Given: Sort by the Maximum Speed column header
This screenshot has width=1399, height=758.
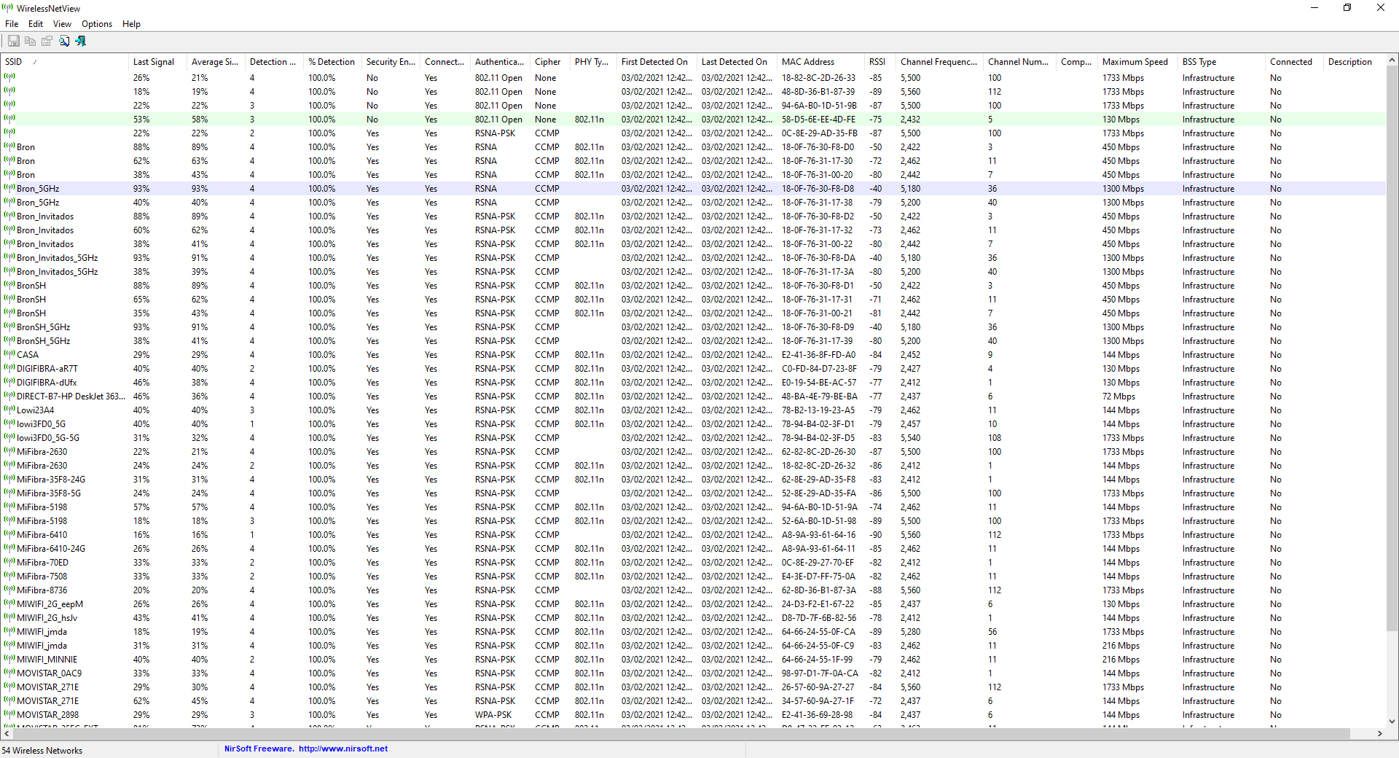Looking at the screenshot, I should coord(1137,62).
